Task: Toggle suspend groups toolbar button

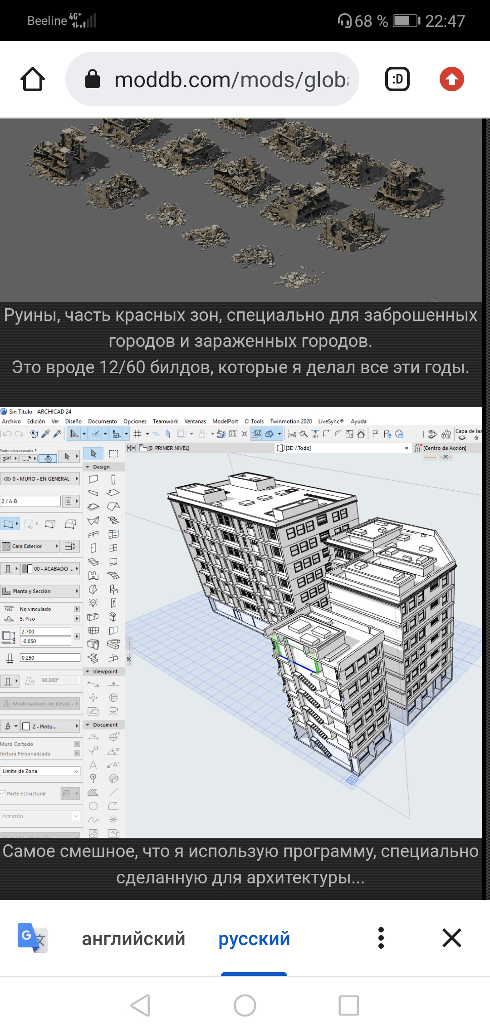Action: click(257, 434)
